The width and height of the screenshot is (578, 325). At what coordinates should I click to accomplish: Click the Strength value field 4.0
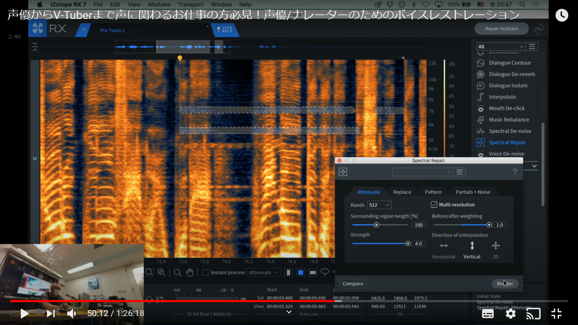point(418,244)
